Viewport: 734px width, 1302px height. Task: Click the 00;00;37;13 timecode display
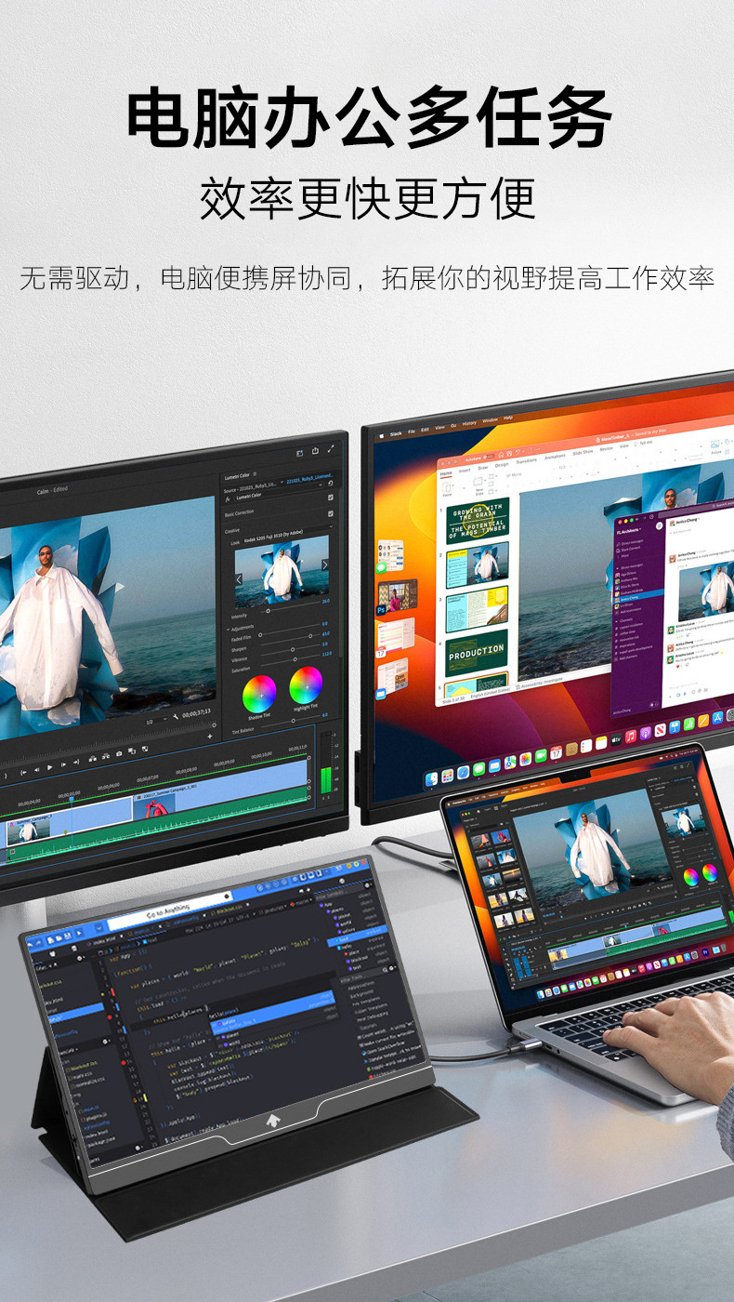click(196, 712)
